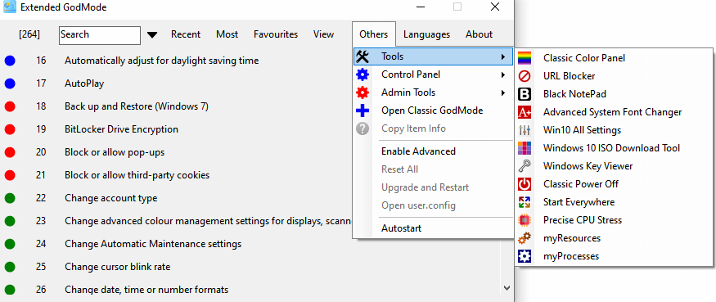The image size is (716, 302).
Task: Open Classic Color Panel rainbow icon
Action: tap(525, 58)
